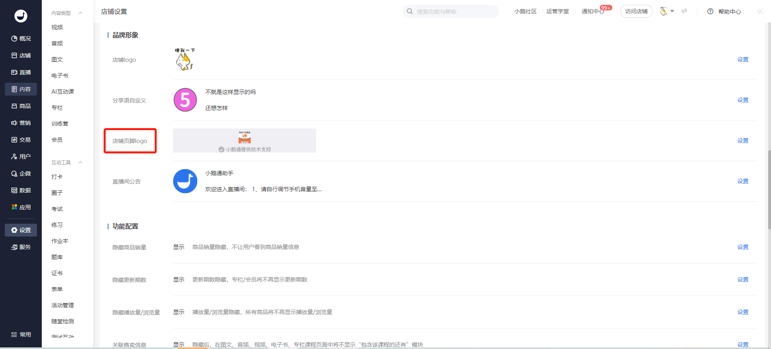Click the Xiaoe-tech logo in the sidebar
This screenshot has width=771, height=349.
21,16
